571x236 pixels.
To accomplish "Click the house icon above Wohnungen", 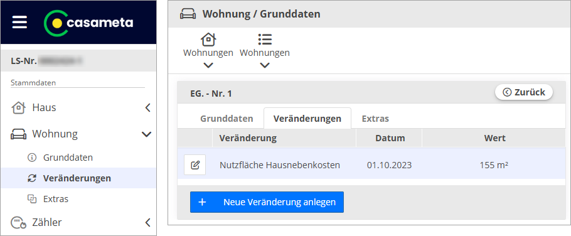I will point(208,40).
